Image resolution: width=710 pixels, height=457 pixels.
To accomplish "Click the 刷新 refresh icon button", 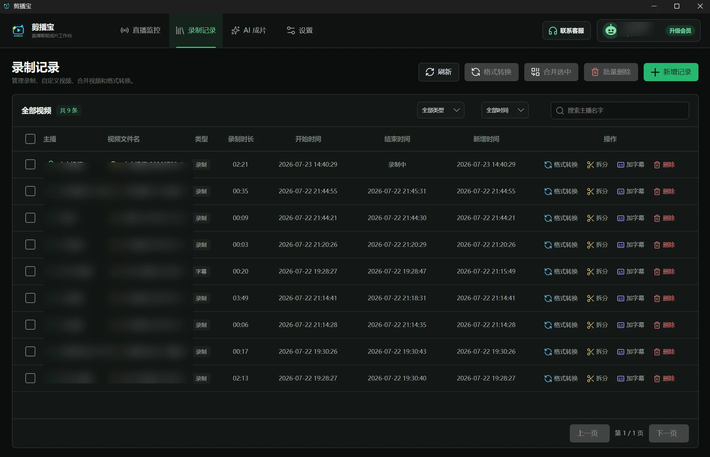I will (430, 72).
